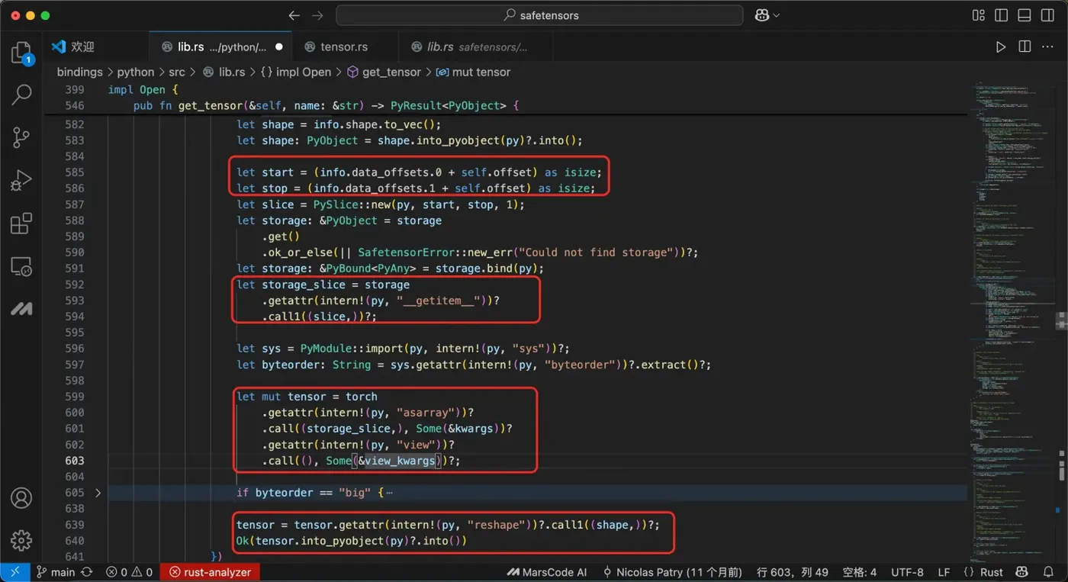The width and height of the screenshot is (1068, 582).
Task: Click line number 599 in gutter
Action: pos(75,397)
